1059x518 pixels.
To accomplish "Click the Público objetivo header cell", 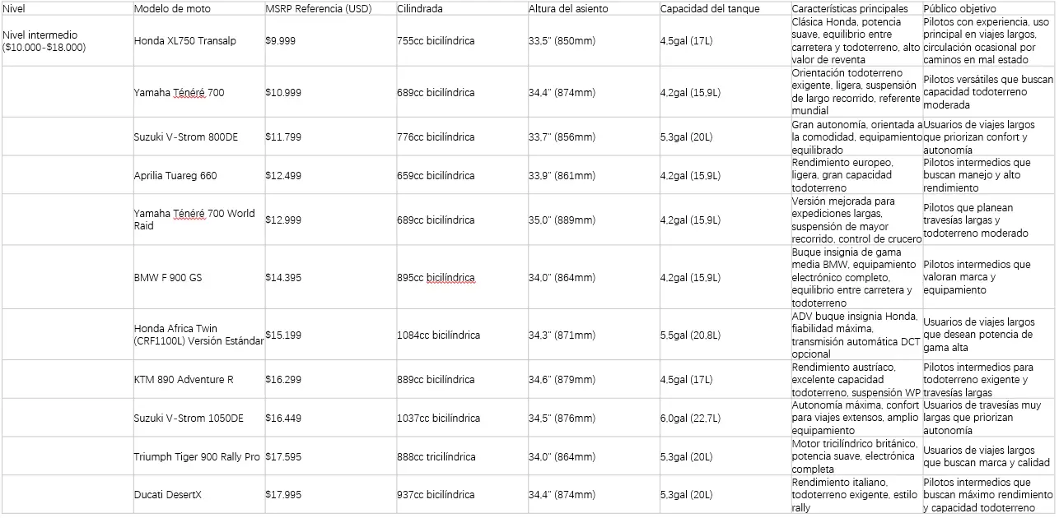I will point(988,8).
